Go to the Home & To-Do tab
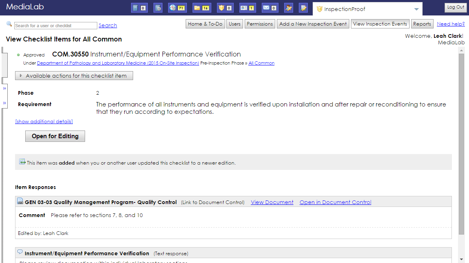Viewport: 469px width, 263px height. point(205,24)
